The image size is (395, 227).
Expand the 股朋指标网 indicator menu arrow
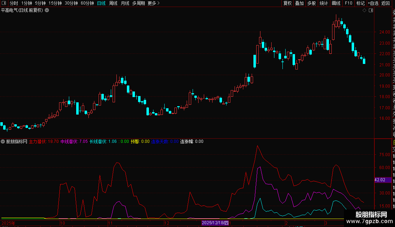coord(3,141)
